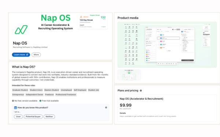Screen dimensions: 220x137
Task: Open the main product media screenshot
Action: click(x=167, y=45)
